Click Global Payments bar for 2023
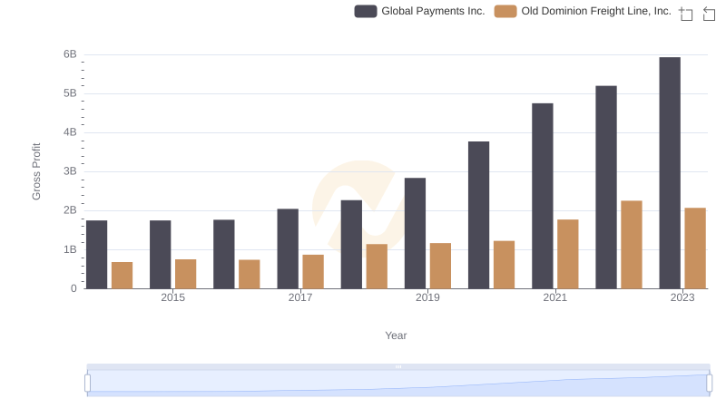This screenshot has width=726, height=418. coord(670,173)
